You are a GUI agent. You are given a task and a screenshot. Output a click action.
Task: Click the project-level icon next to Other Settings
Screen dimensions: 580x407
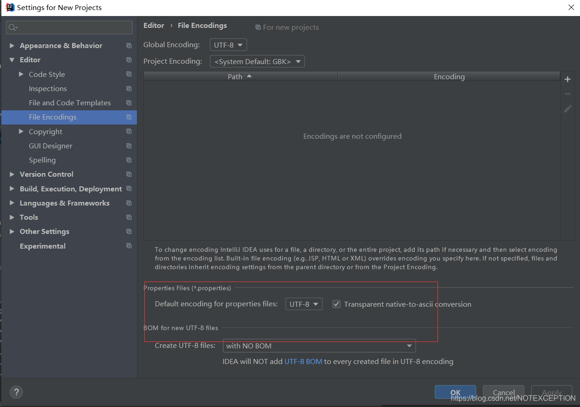[129, 232]
